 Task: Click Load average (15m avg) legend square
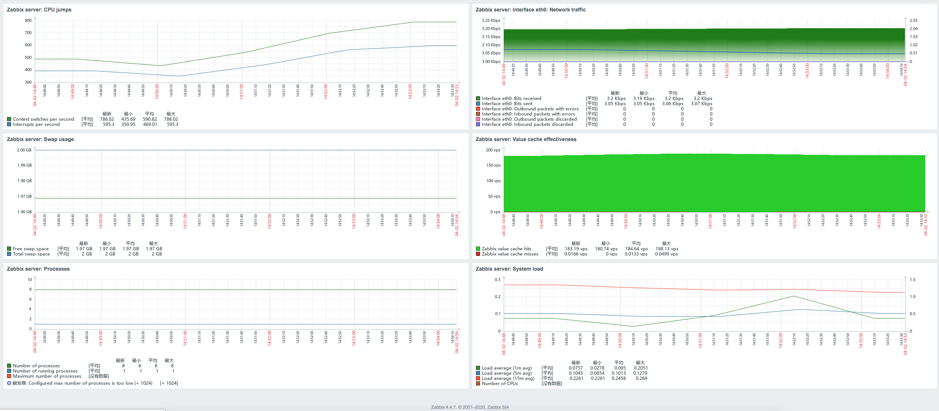478,378
